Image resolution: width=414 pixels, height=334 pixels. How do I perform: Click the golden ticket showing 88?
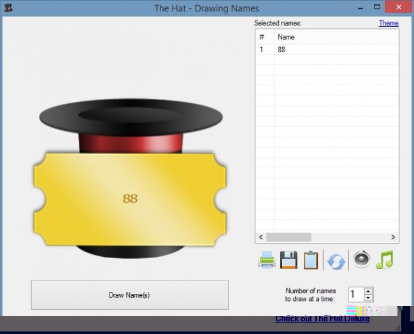pyautogui.click(x=130, y=199)
